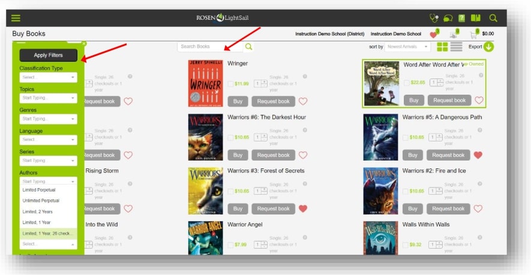Open the hamburger main menu
Viewport: 531px width, 275px height.
click(x=16, y=18)
